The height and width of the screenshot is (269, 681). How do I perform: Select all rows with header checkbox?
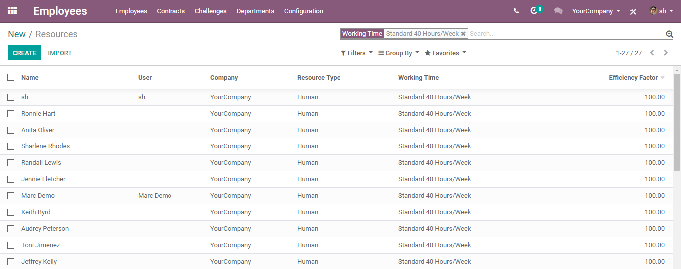(11, 77)
